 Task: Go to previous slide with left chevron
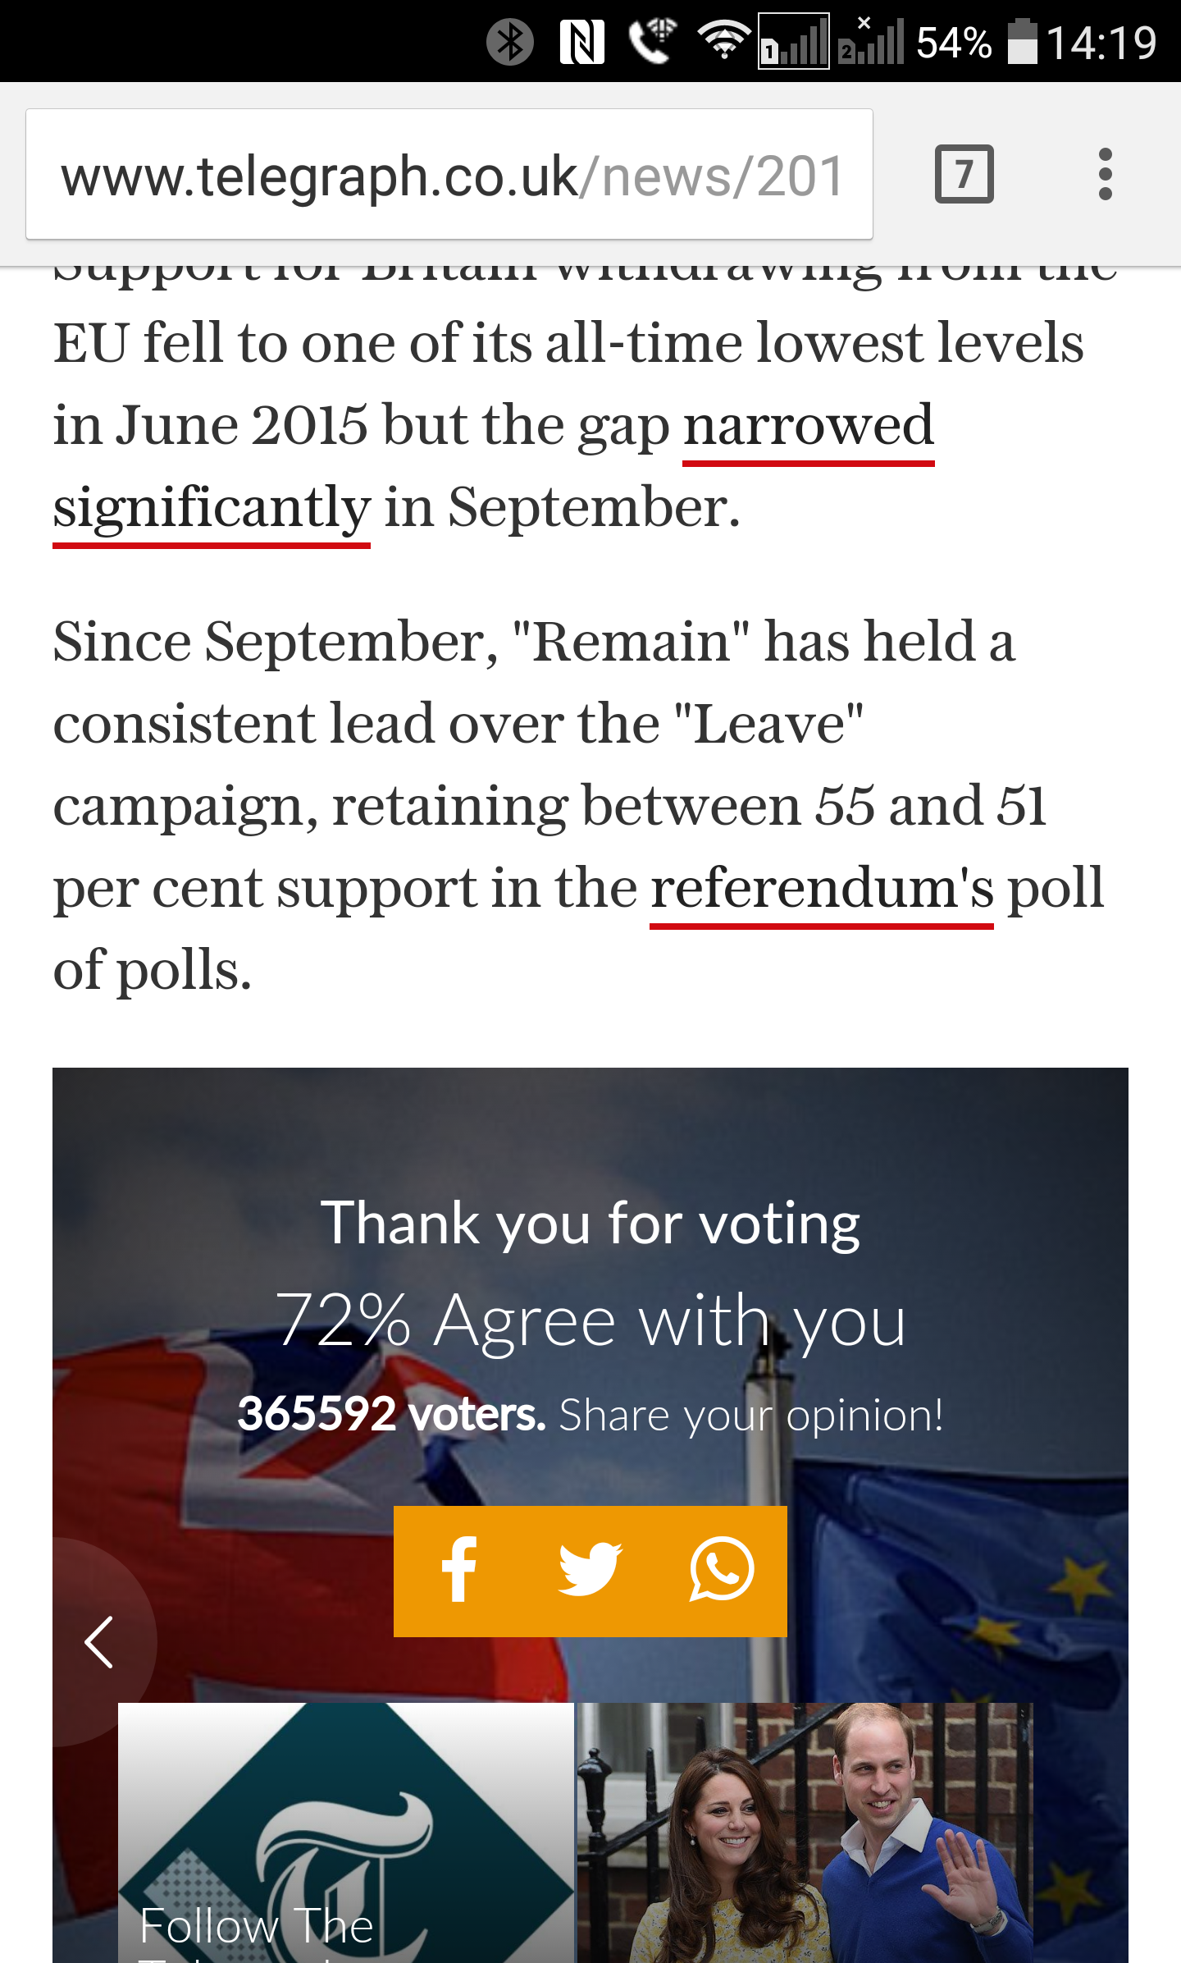coord(99,1642)
